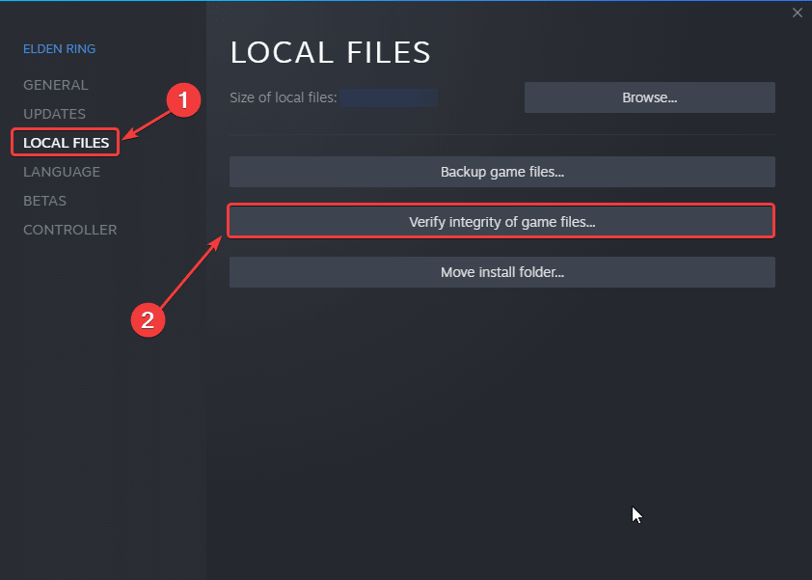Open the CONTROLLER tab
Screen dimensions: 812x580
[69, 230]
